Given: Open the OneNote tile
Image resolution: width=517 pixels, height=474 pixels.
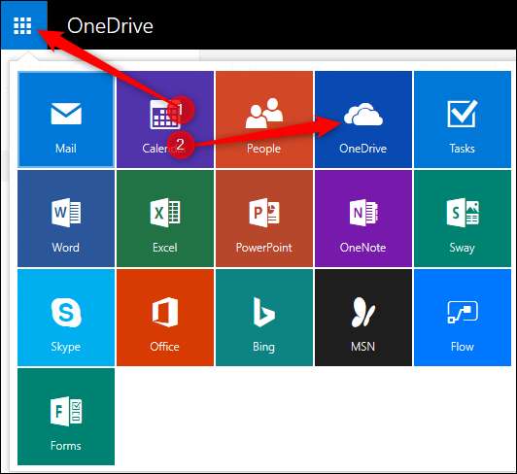Looking at the screenshot, I should pos(363,219).
